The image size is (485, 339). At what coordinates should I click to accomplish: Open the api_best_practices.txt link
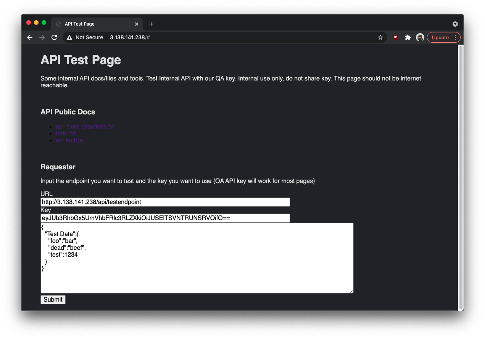pos(85,126)
